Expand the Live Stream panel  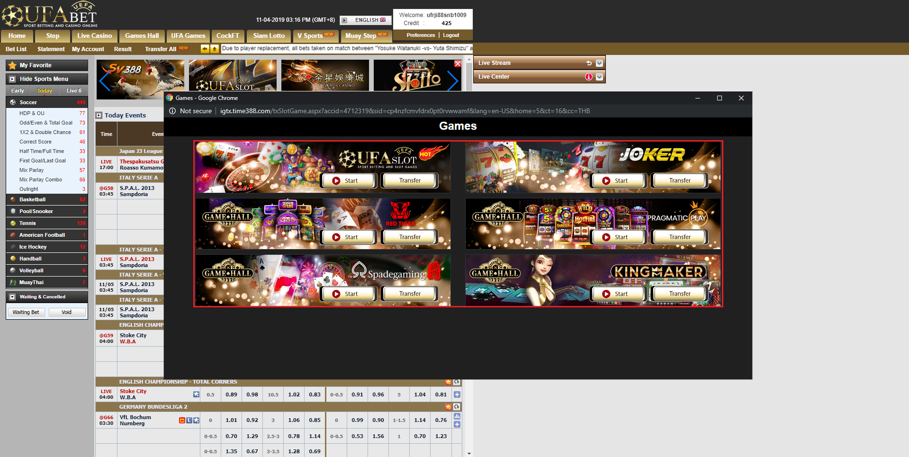pos(599,63)
